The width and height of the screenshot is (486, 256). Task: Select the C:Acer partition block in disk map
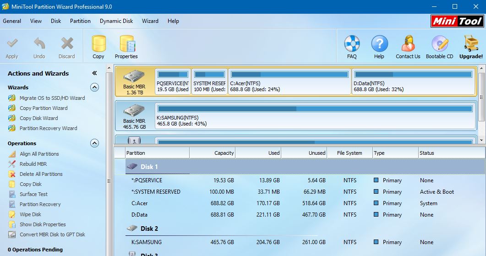290,82
